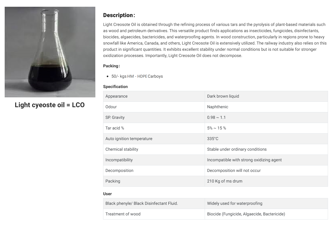Select the '50/- kgs HM - HDPE Carboys' bullet
The width and height of the screenshot is (335, 233).
[x=137, y=76]
